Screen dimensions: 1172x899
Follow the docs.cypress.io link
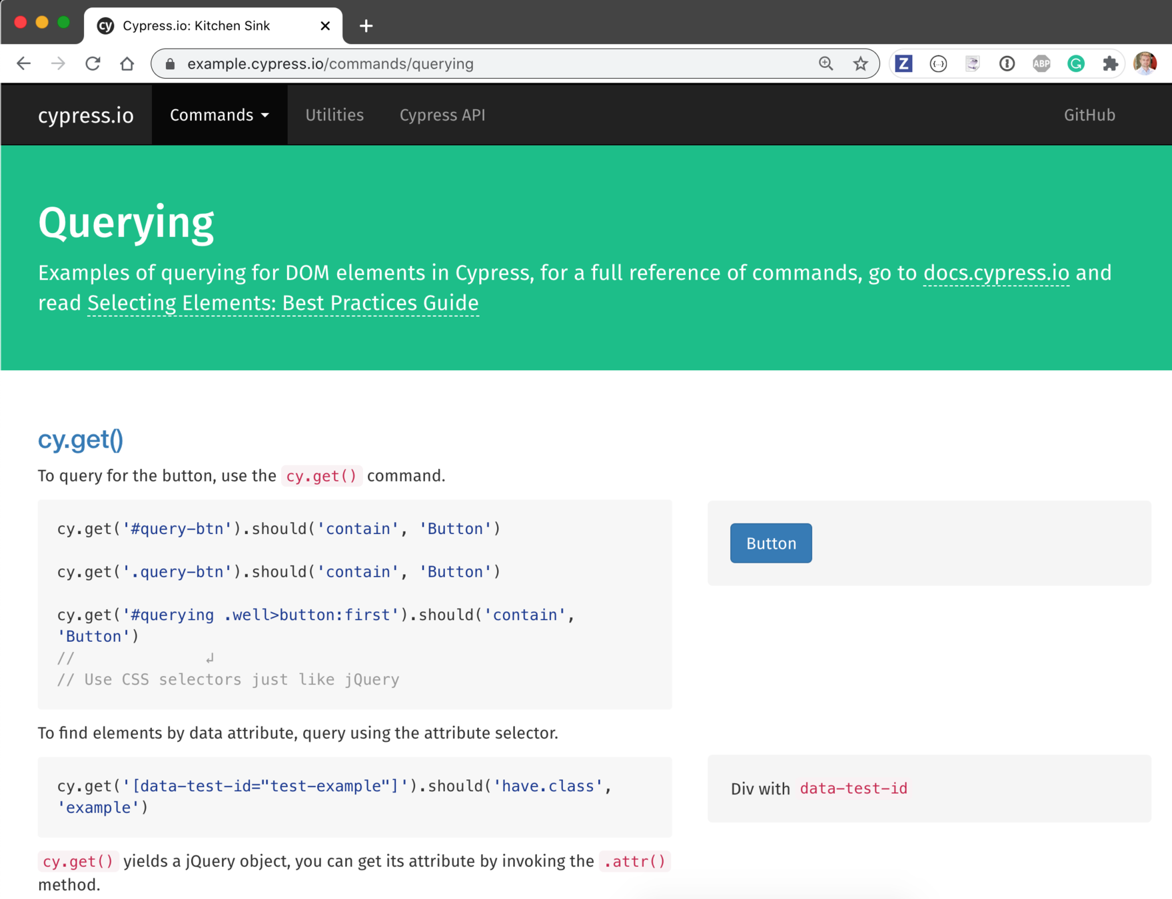click(996, 273)
